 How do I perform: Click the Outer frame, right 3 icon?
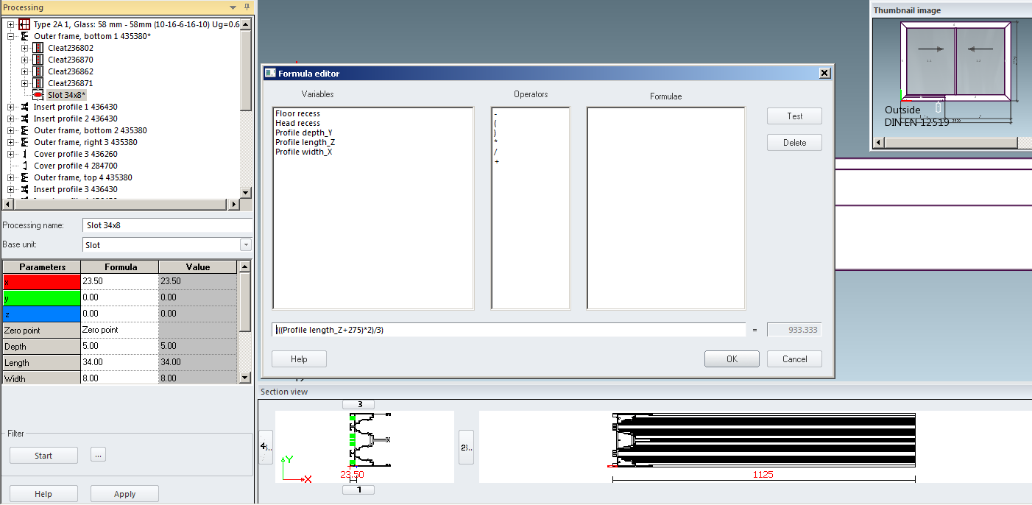(25, 142)
